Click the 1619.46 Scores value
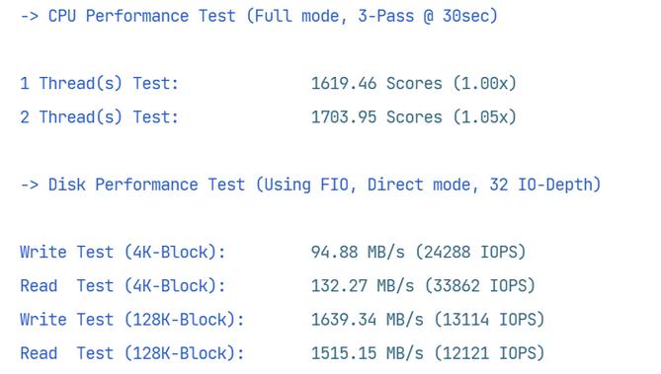The image size is (661, 374). point(376,84)
